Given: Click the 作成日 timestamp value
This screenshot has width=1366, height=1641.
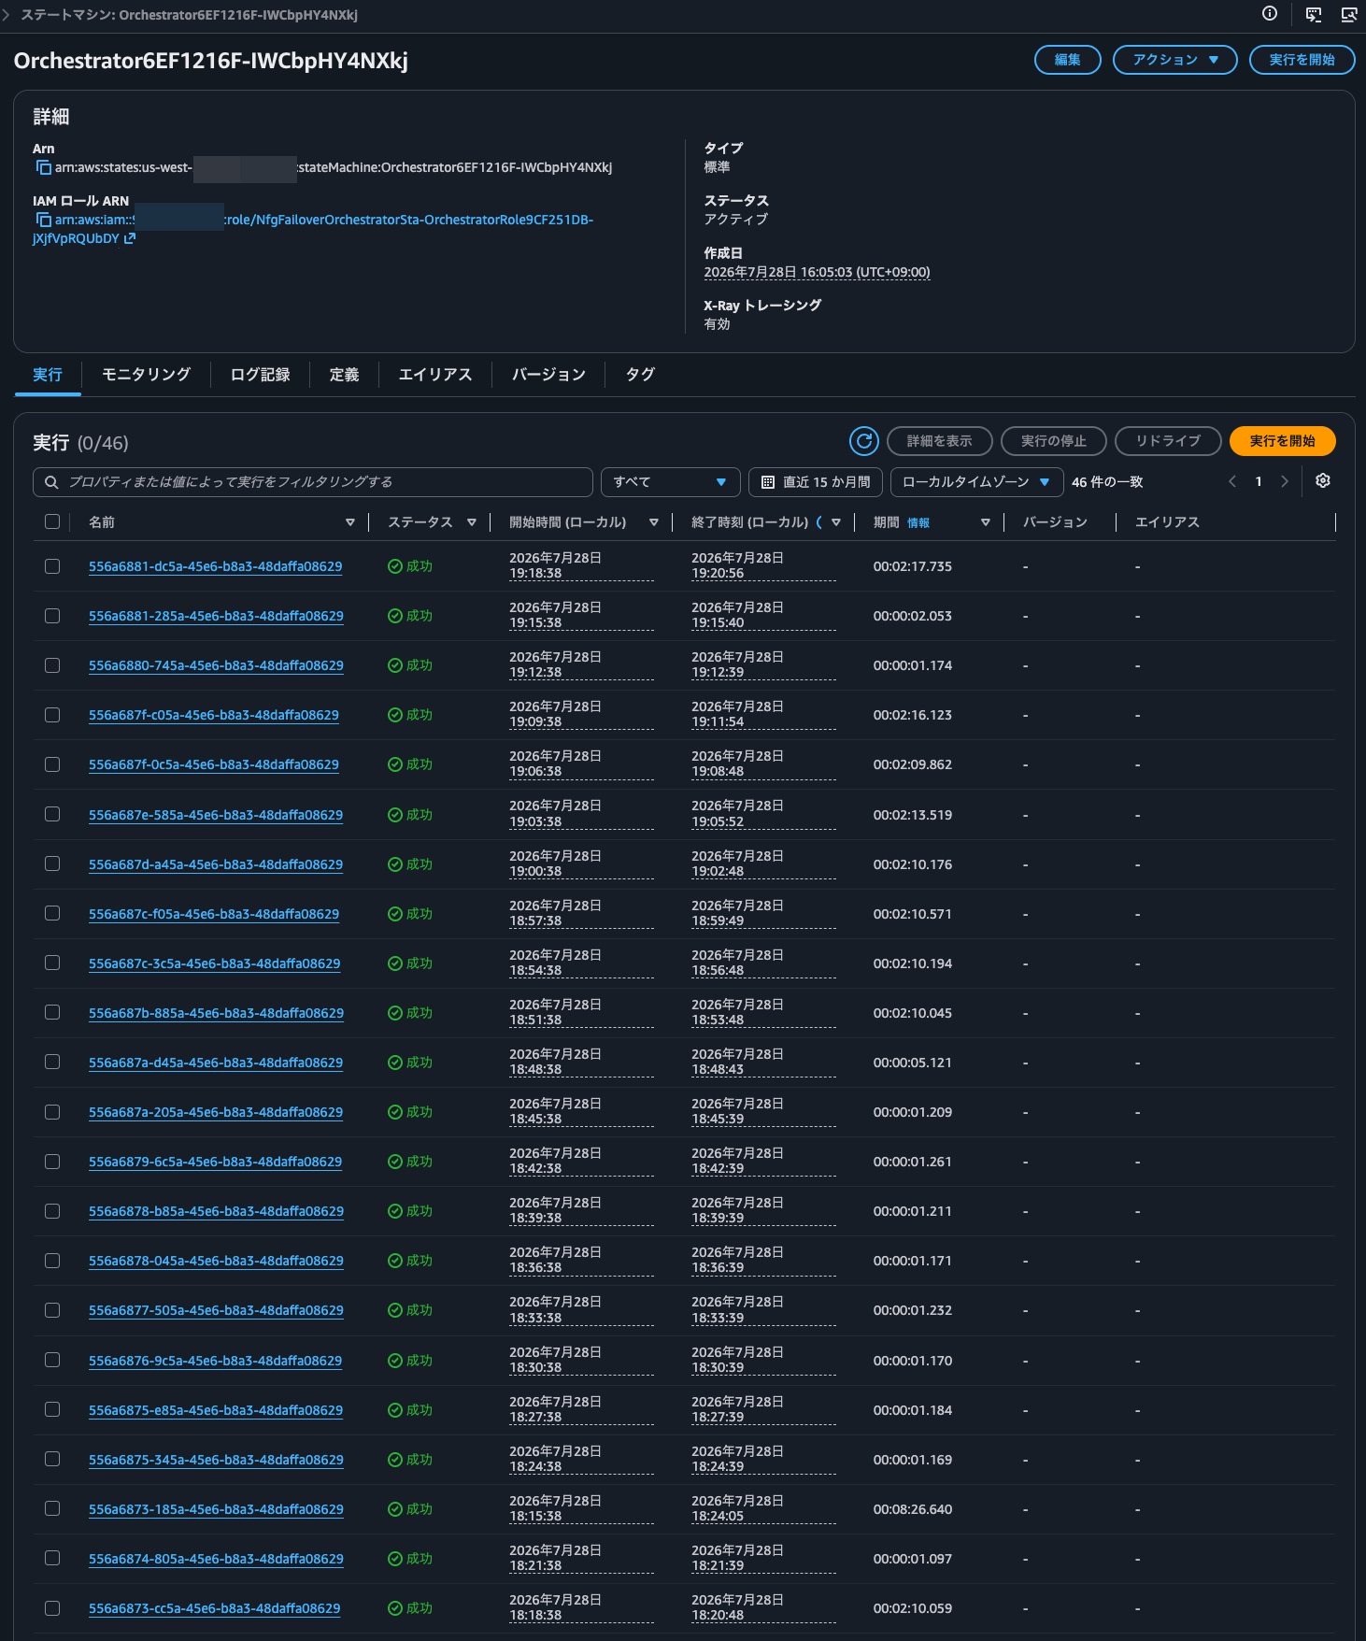Looking at the screenshot, I should point(817,273).
